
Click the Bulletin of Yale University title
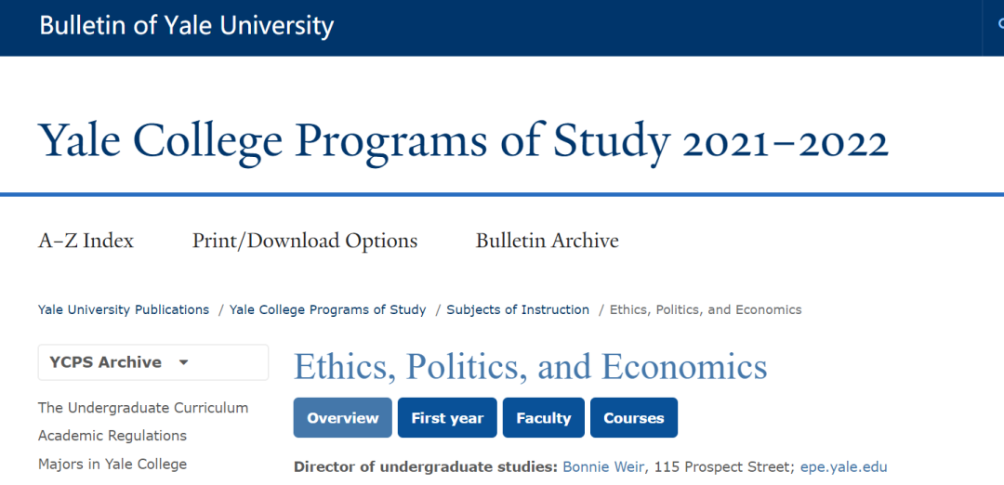click(x=186, y=25)
